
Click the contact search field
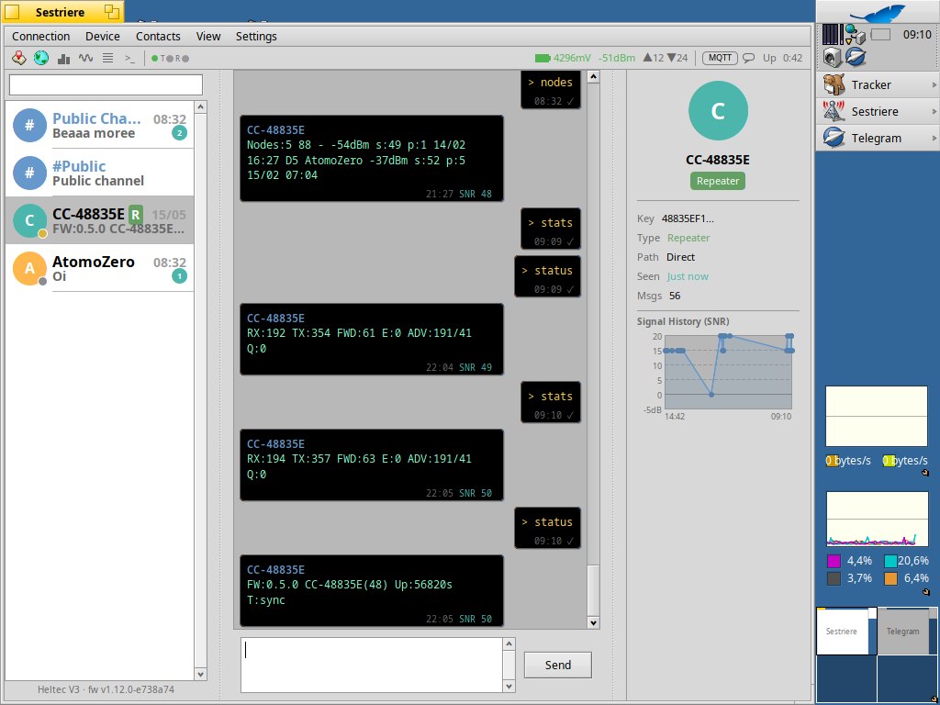[106, 84]
